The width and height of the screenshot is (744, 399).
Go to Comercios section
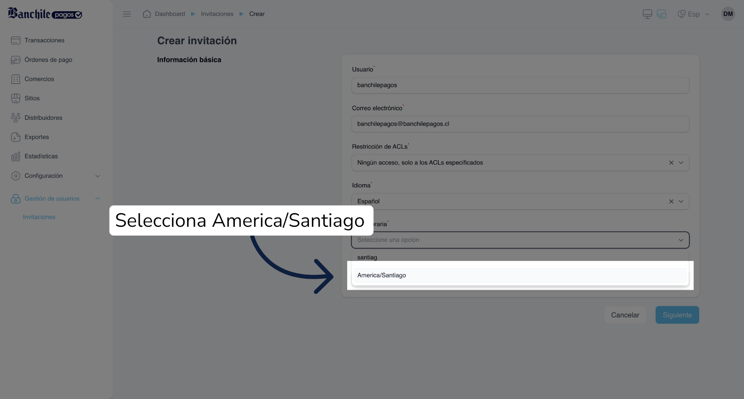(x=39, y=79)
